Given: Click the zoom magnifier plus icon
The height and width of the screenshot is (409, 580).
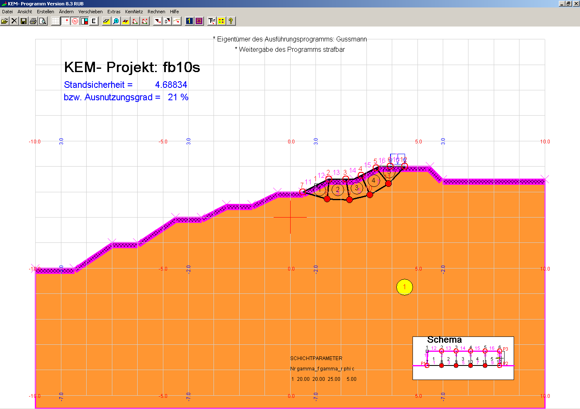Looking at the screenshot, I should pyautogui.click(x=116, y=21).
